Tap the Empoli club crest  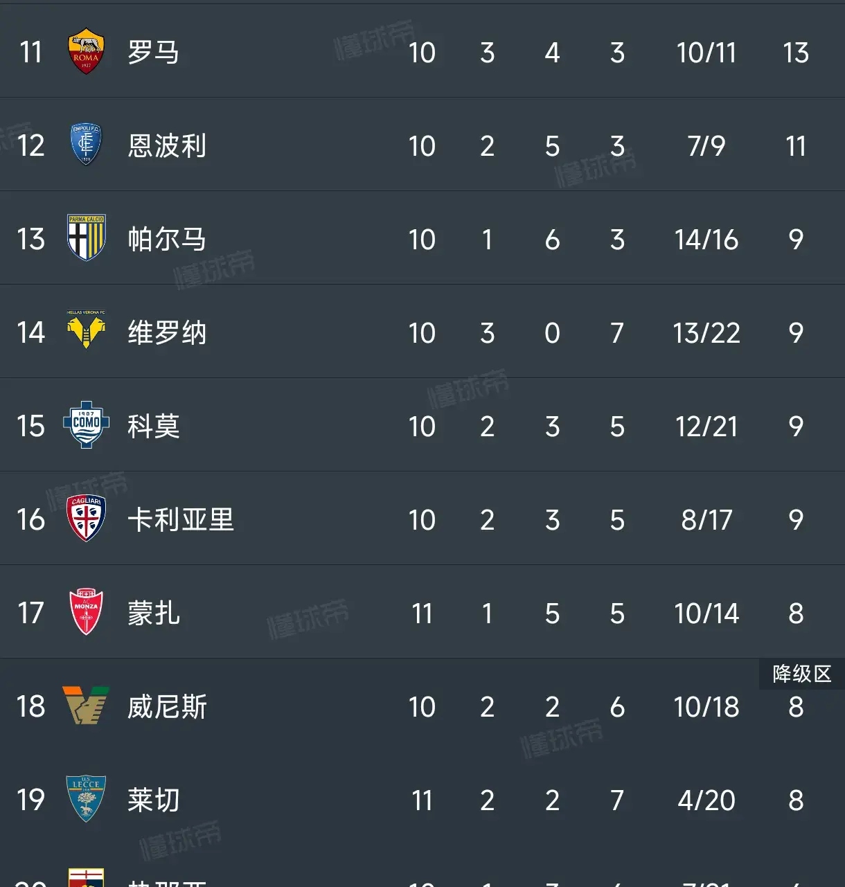click(86, 145)
